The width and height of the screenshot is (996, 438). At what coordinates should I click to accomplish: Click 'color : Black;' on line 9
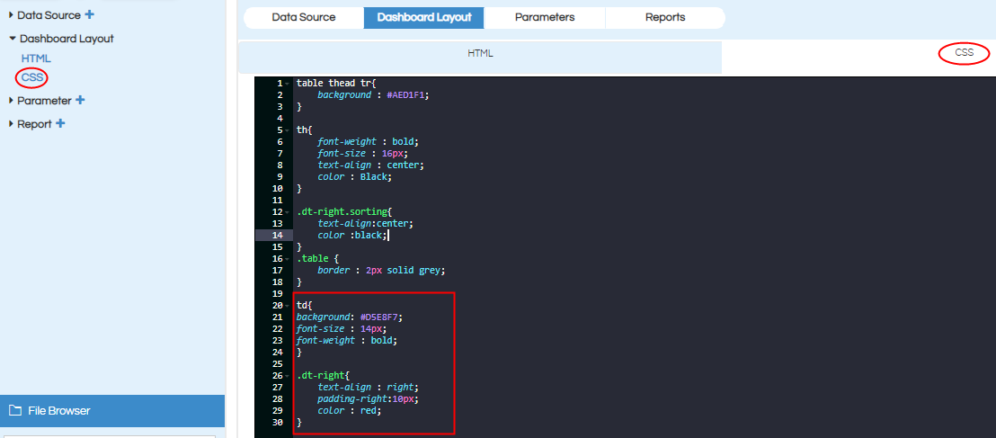coord(355,176)
